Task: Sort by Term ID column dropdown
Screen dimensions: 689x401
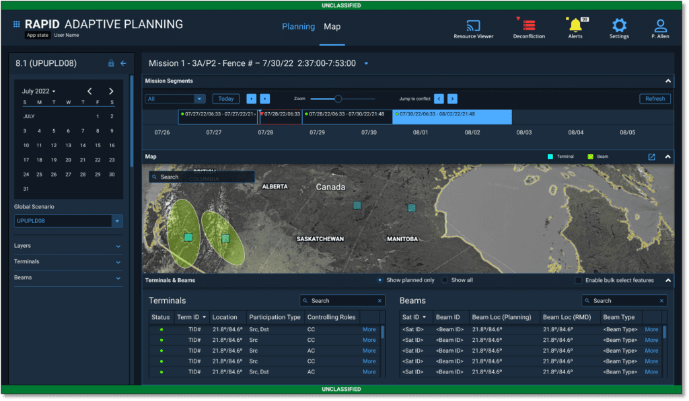Action: click(x=204, y=317)
